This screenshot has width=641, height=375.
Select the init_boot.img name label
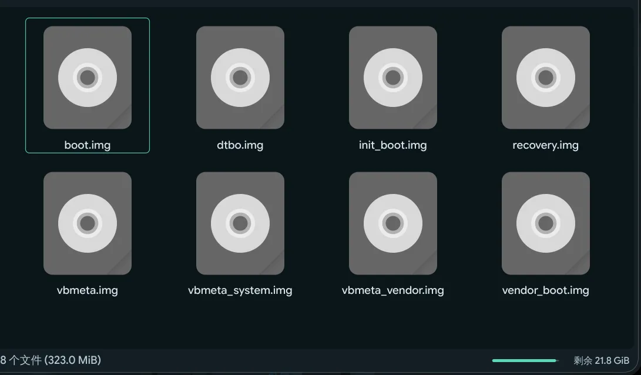pos(392,145)
